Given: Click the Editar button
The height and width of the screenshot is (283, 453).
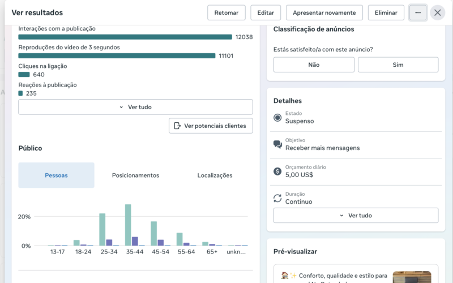Looking at the screenshot, I should point(266,12).
